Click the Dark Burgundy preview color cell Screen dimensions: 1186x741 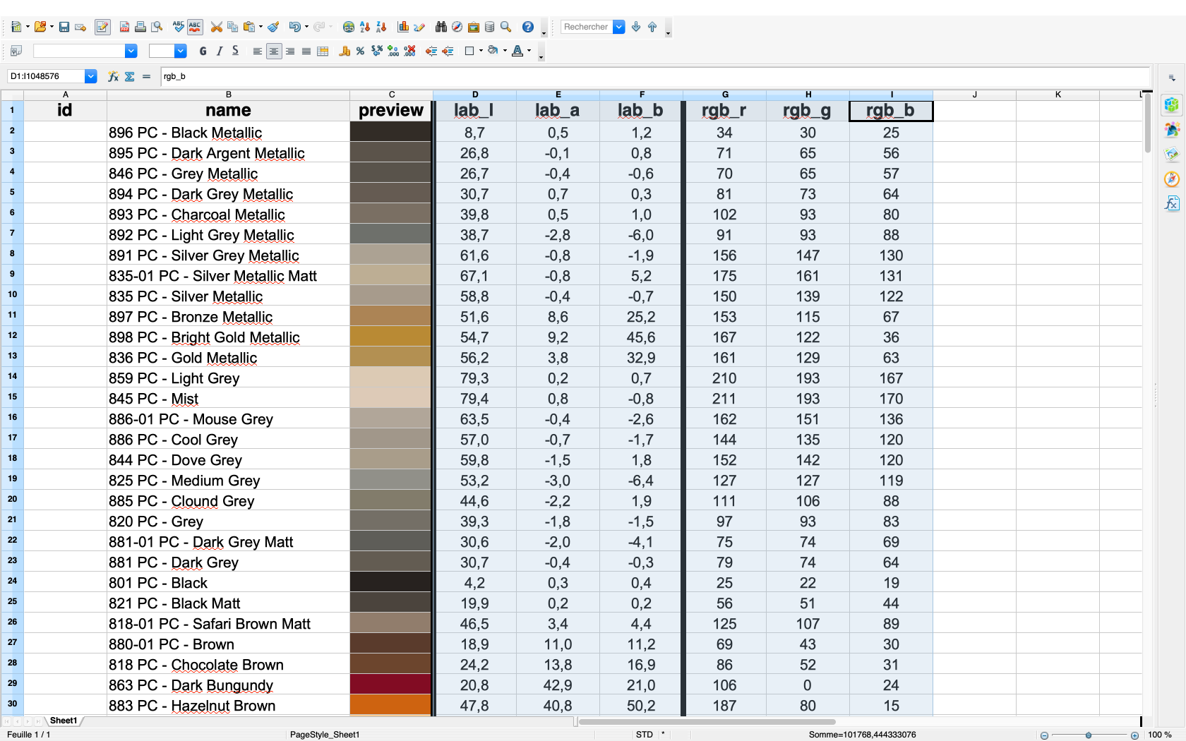coord(390,685)
